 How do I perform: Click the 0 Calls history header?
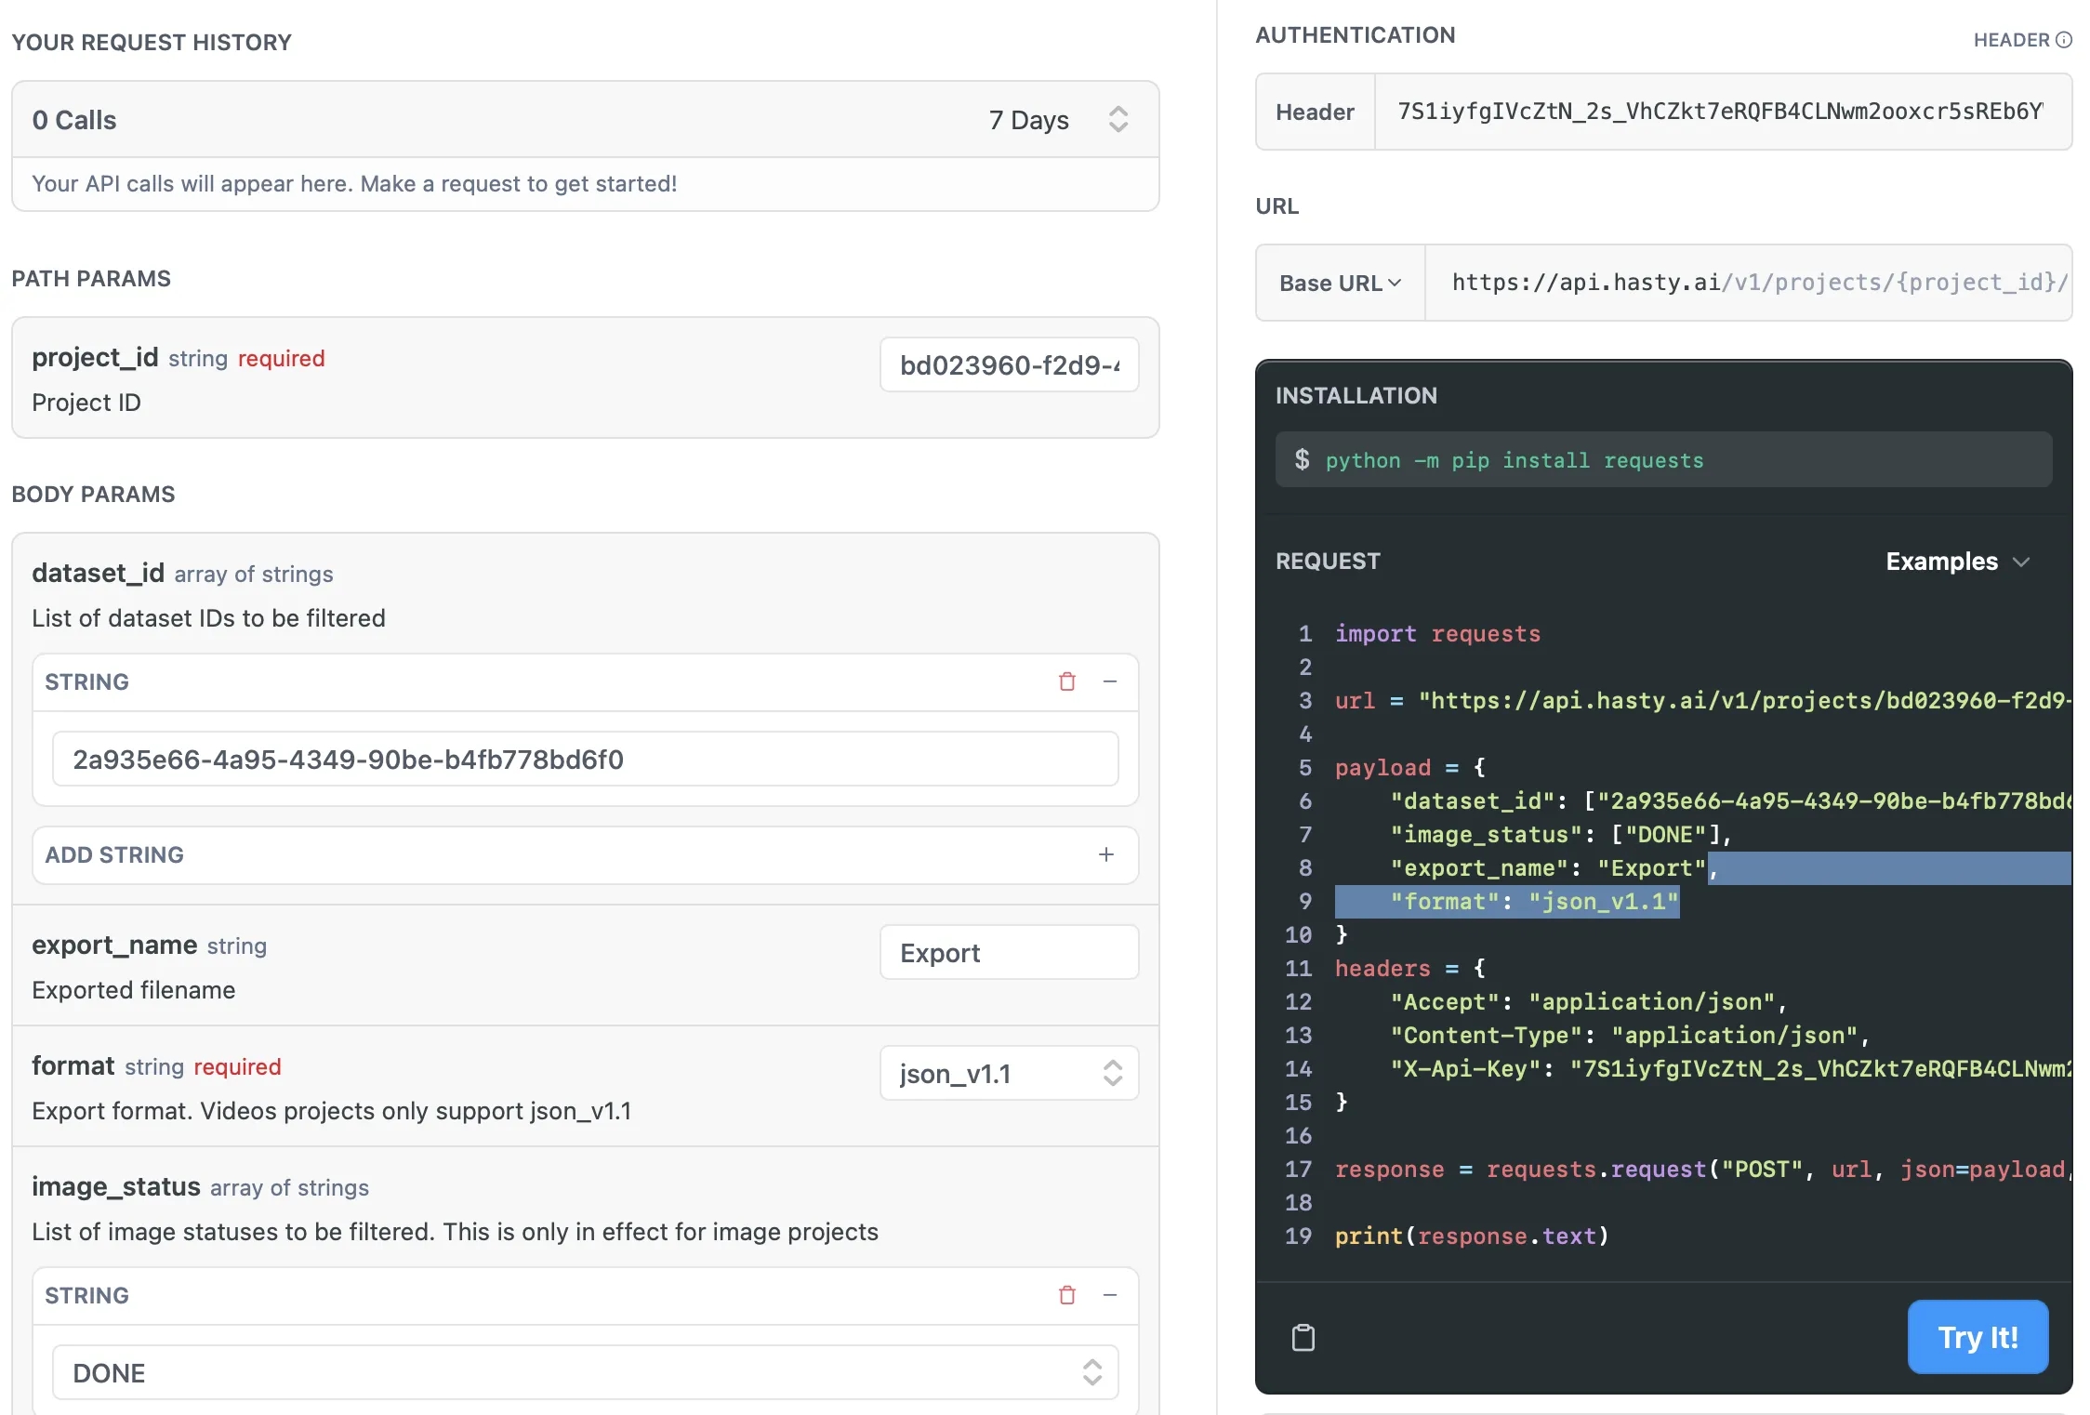(x=74, y=120)
